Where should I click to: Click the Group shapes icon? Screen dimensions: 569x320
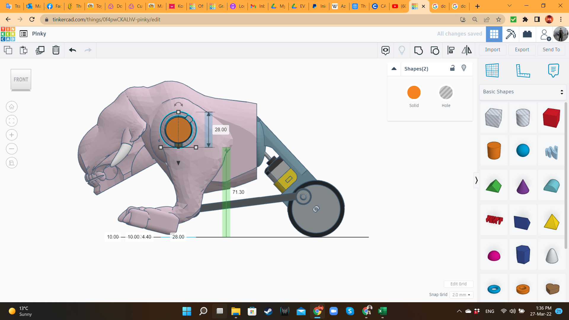(x=418, y=50)
